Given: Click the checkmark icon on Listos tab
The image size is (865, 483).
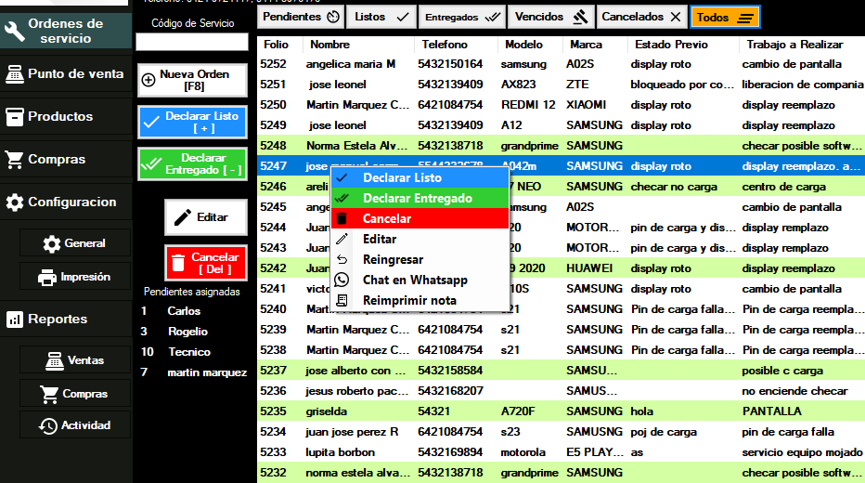Looking at the screenshot, I should 403,17.
